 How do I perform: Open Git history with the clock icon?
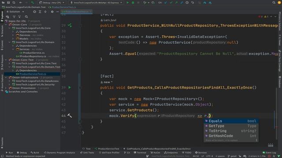187,3
